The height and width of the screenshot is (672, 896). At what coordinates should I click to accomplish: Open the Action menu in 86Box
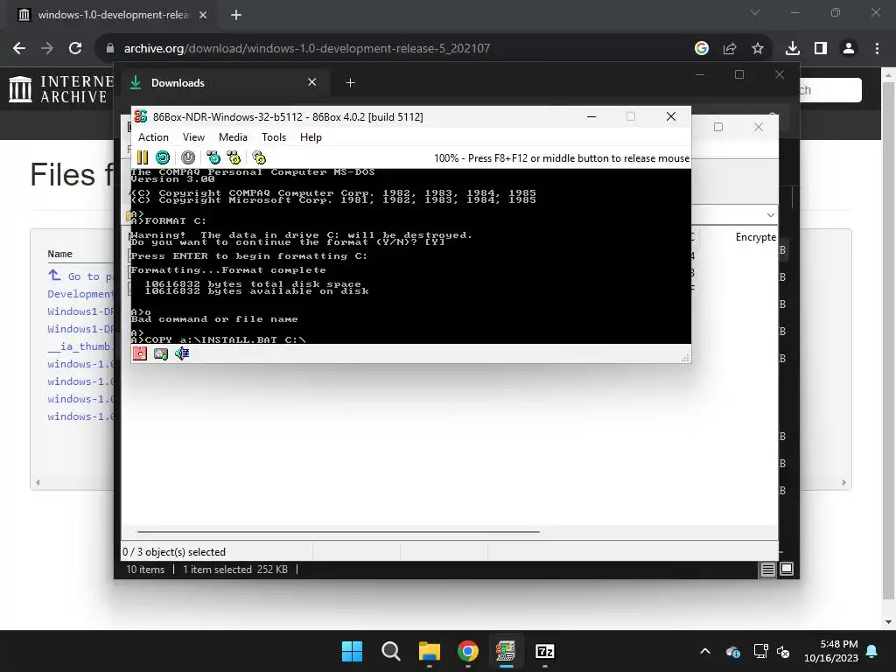(153, 137)
